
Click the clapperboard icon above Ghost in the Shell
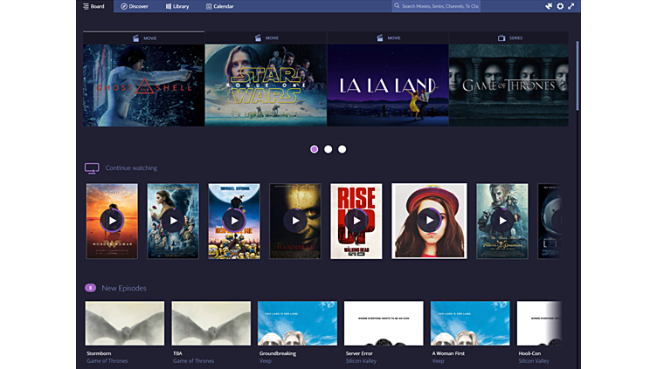click(x=135, y=38)
